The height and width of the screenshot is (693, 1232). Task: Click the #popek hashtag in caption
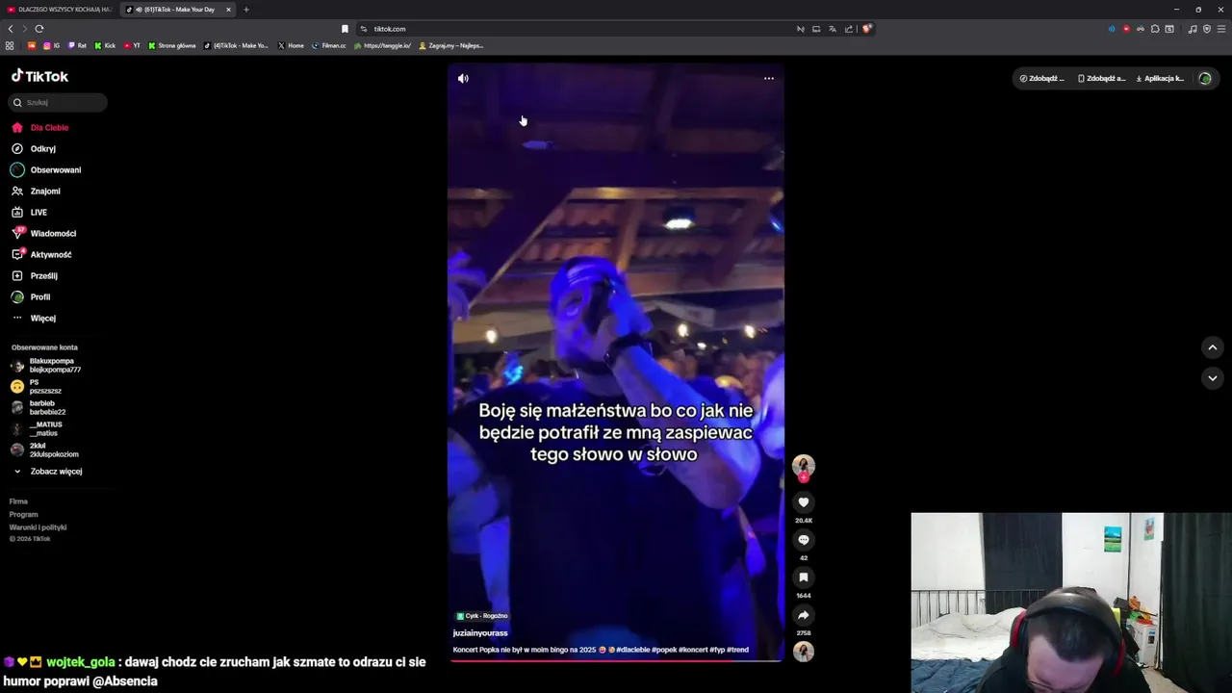[664, 650]
